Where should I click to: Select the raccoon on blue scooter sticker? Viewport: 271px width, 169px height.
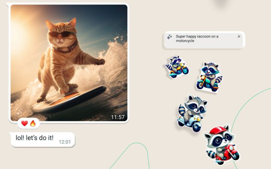tap(192, 113)
